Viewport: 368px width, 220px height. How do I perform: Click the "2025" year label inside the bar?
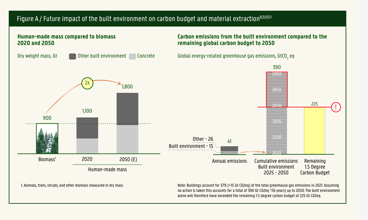(277, 153)
